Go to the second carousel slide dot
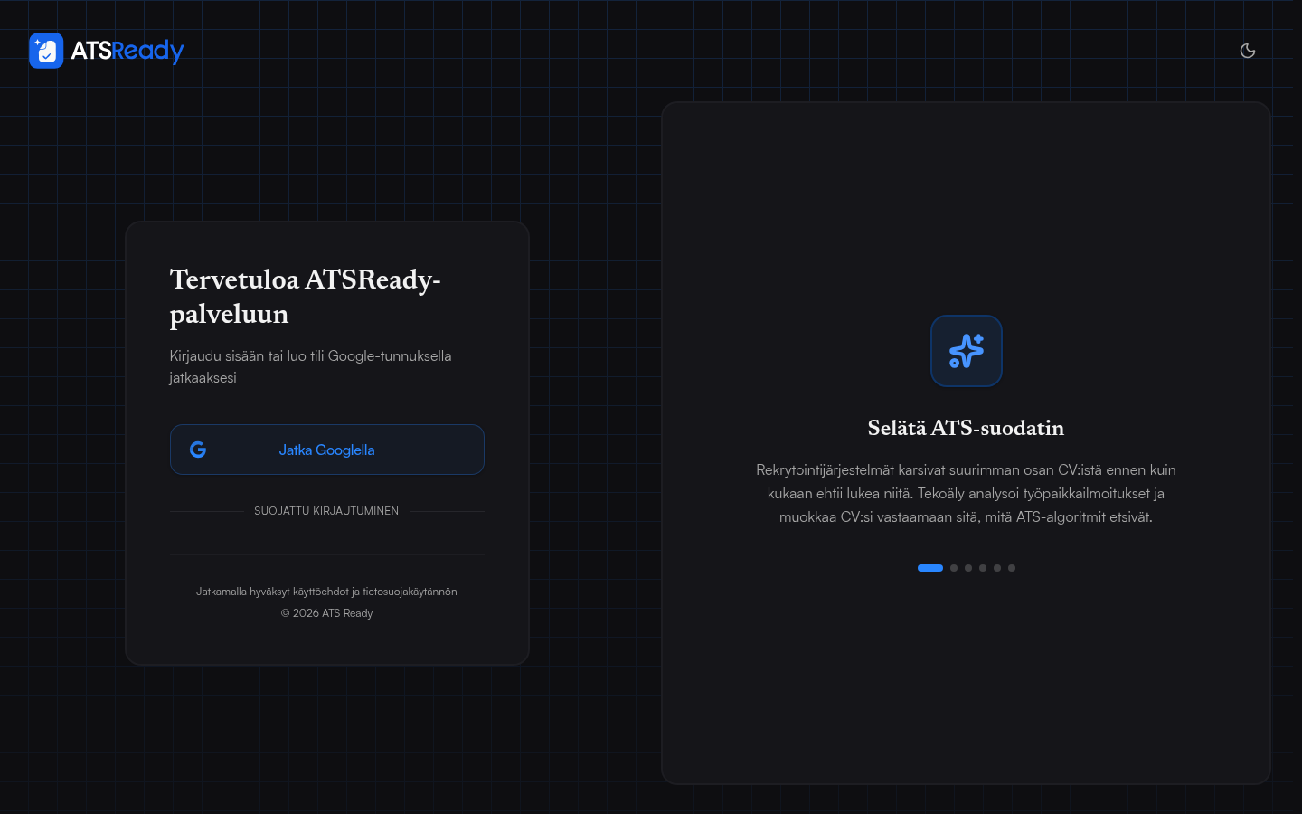Image resolution: width=1302 pixels, height=814 pixels. [954, 568]
